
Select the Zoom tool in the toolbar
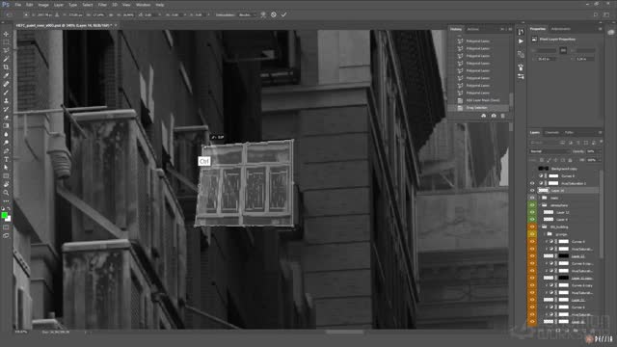click(x=6, y=193)
